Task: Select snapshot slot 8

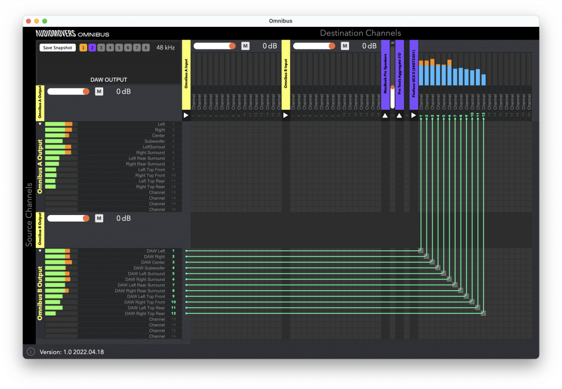Action: (145, 48)
